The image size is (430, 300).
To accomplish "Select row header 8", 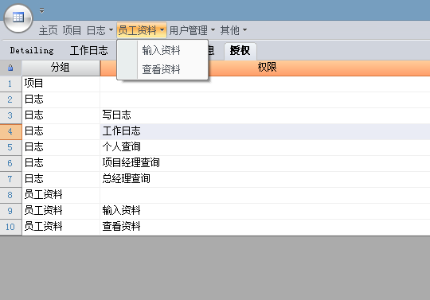I will pos(10,195).
